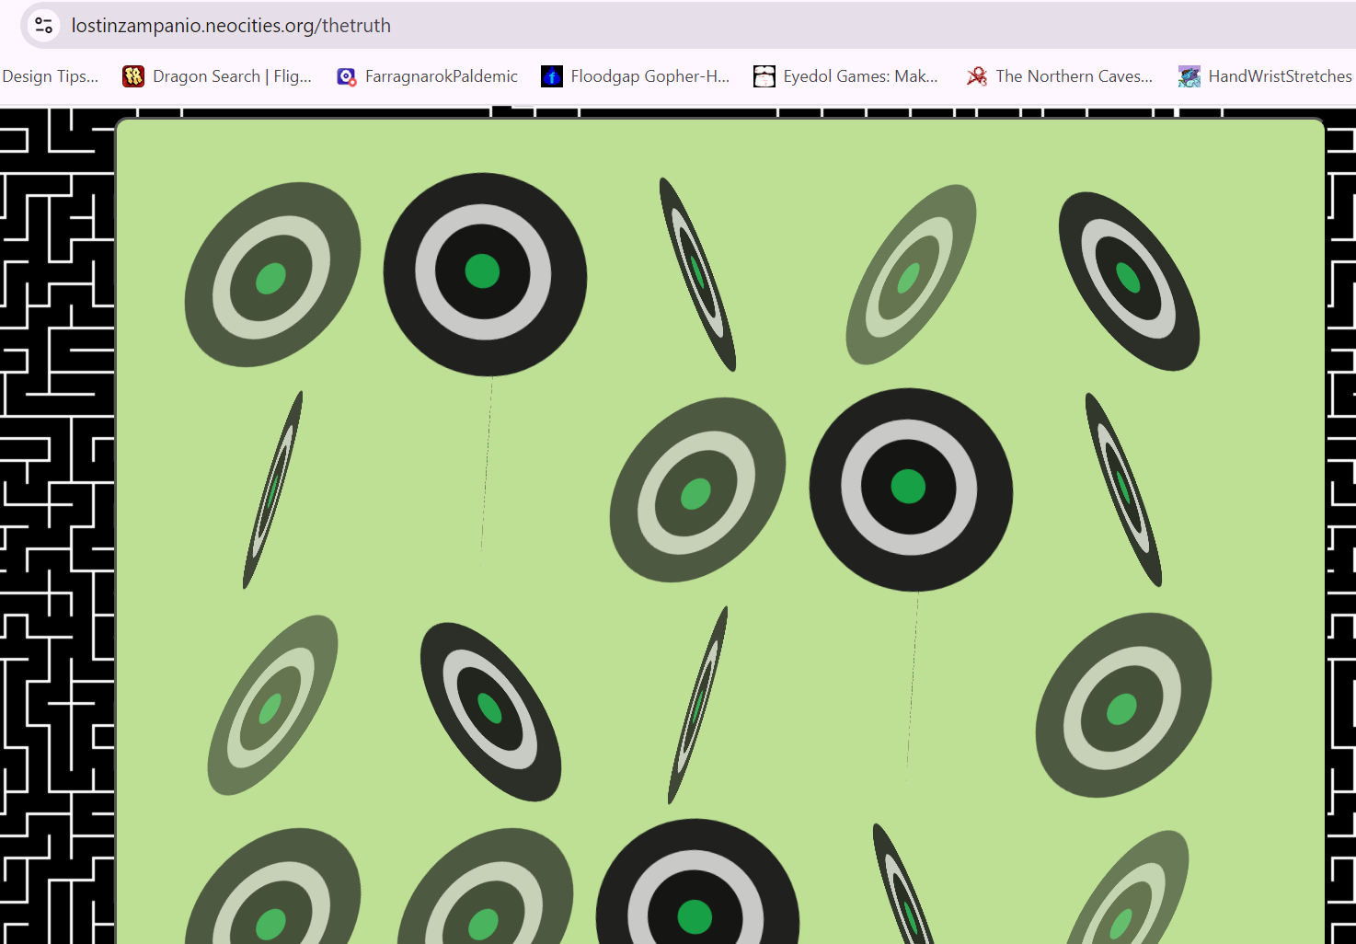
Task: Click the gray tilted target in top-left corner
Action: coord(272,274)
